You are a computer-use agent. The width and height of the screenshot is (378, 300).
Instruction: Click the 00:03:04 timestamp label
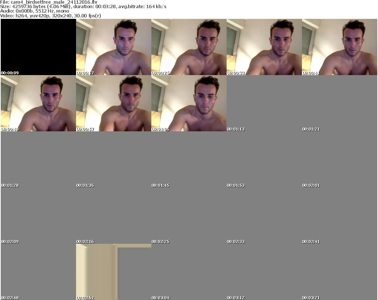pyautogui.click(x=161, y=298)
